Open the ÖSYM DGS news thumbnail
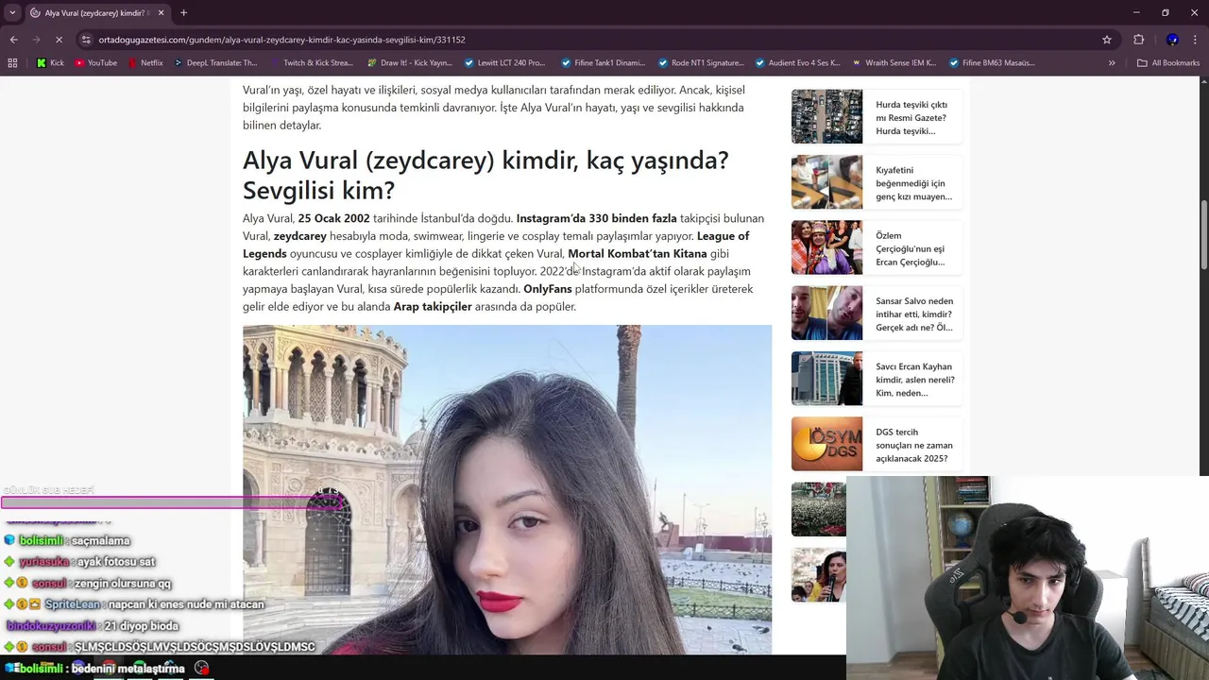 pyautogui.click(x=826, y=444)
